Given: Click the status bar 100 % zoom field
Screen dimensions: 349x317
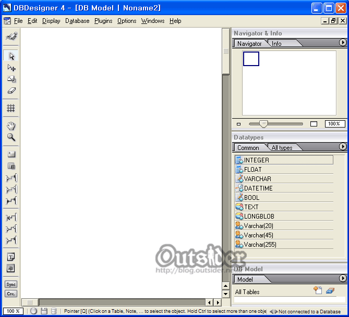Looking at the screenshot, I should 13,311.
